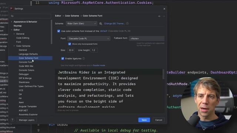The height and width of the screenshot is (133, 237).
Task: Select Xaml color scheme item
Action: point(21,102)
